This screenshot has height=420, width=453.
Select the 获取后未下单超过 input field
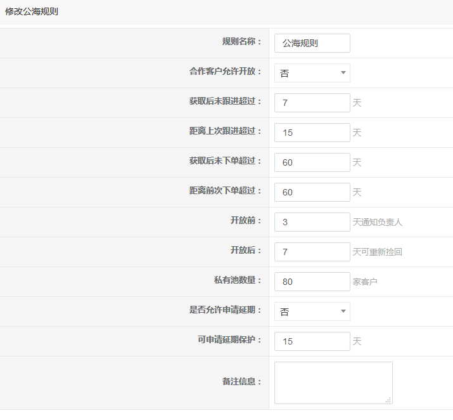pyautogui.click(x=312, y=162)
